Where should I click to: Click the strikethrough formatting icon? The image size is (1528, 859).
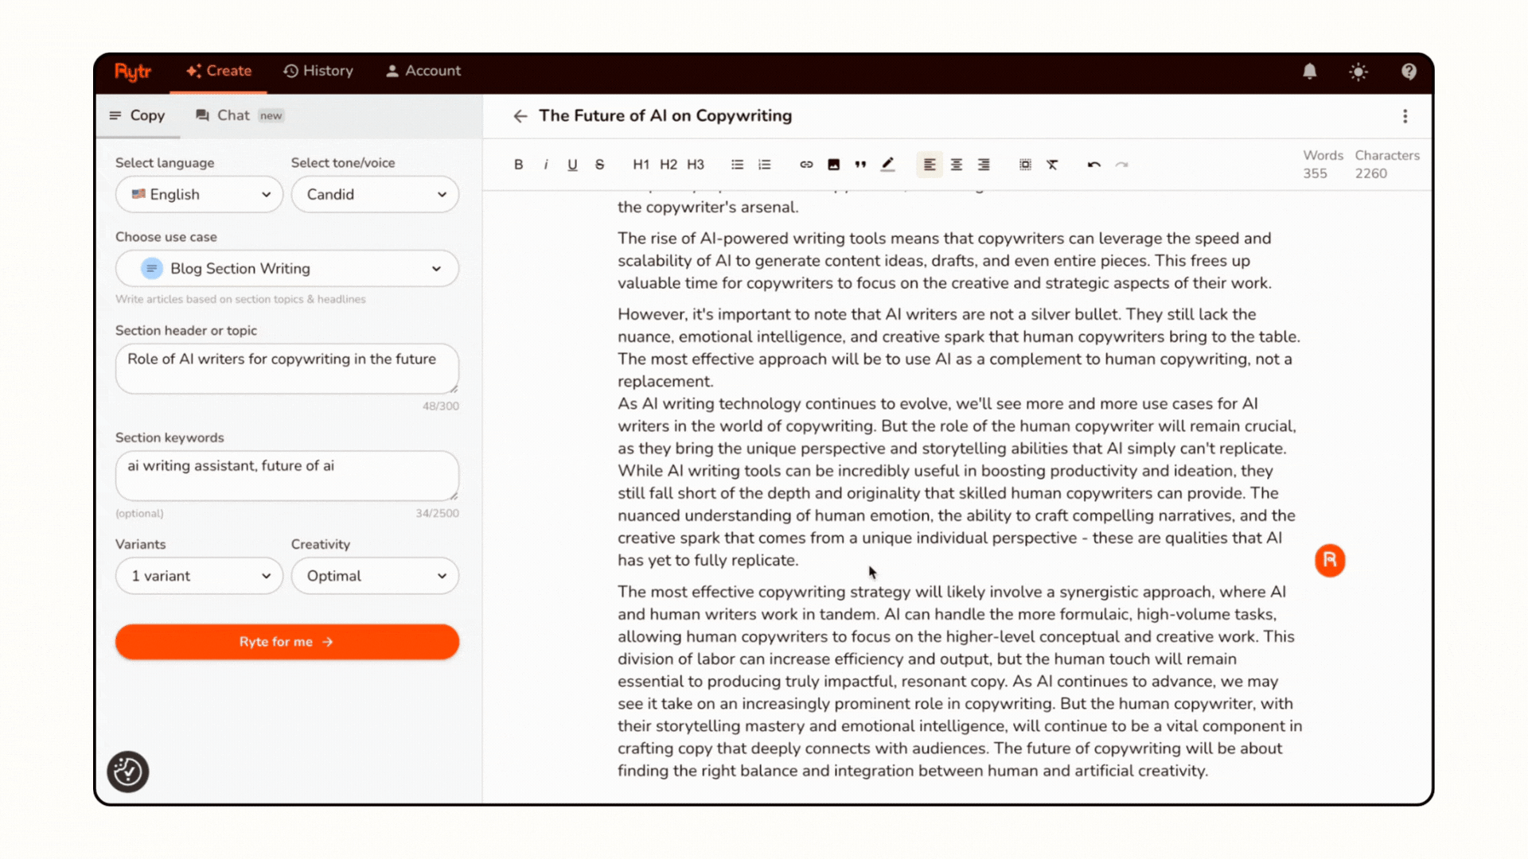tap(599, 165)
